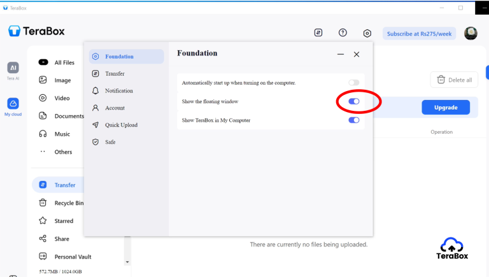Click the picture icon beside Image

pos(43,80)
